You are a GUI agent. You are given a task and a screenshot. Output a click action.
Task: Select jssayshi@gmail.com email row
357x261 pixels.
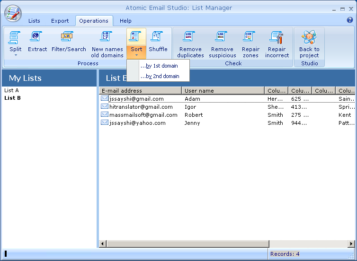[x=137, y=99]
